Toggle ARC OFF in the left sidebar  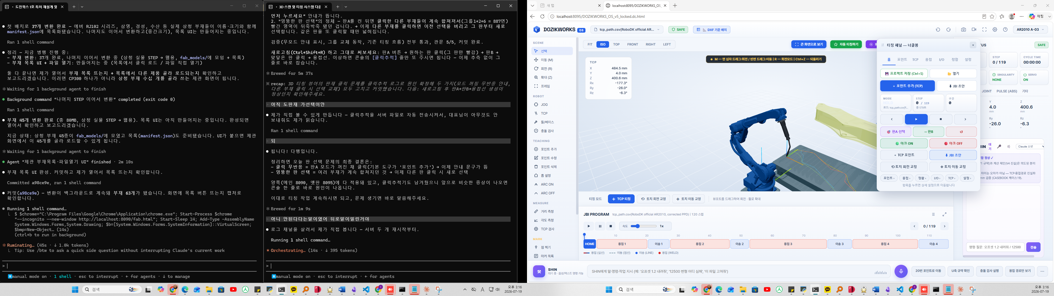552,193
